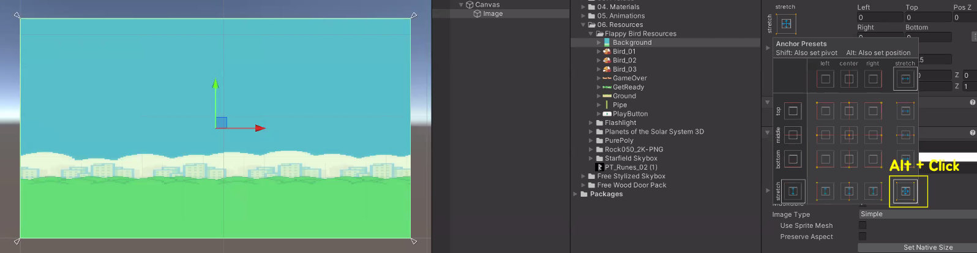Select bottom-right anchor preset
The image size is (977, 253).
[873, 159]
